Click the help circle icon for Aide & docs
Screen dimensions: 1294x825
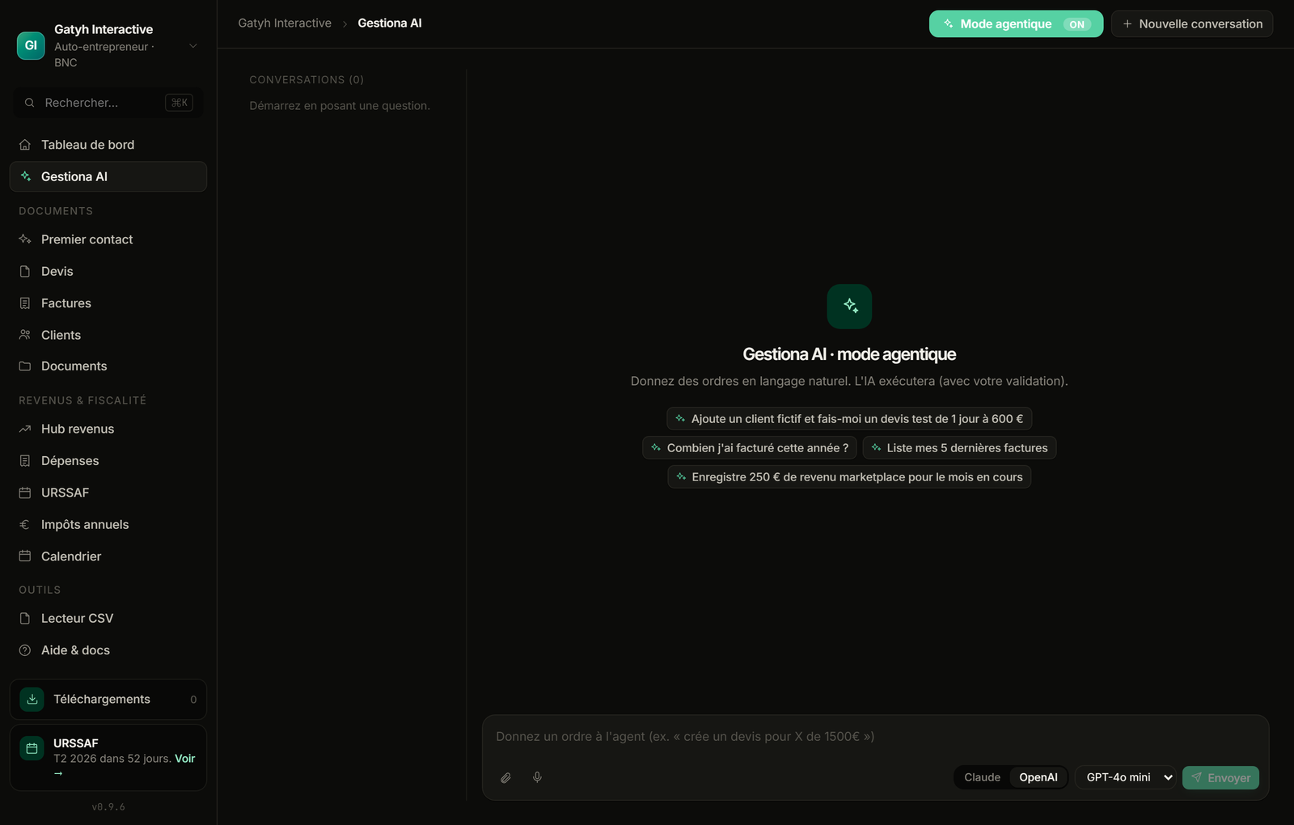pyautogui.click(x=25, y=650)
